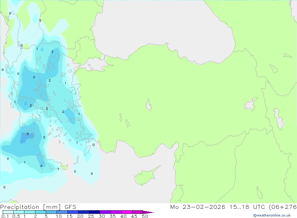Click the 'UTC' label in the header

point(259,207)
